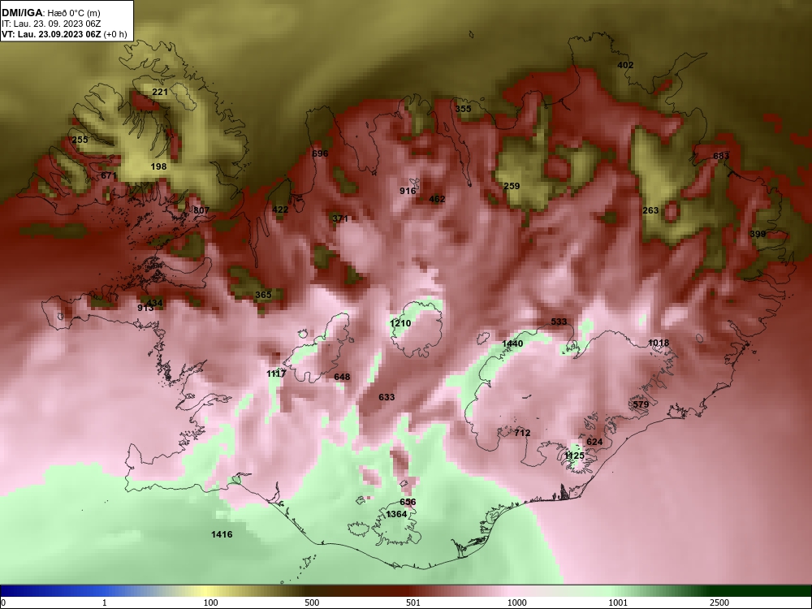The image size is (812, 609).
Task: Click the 'VT: Lau. 23.09.2023 06Z (+0 h)' line
Action: coord(63,34)
